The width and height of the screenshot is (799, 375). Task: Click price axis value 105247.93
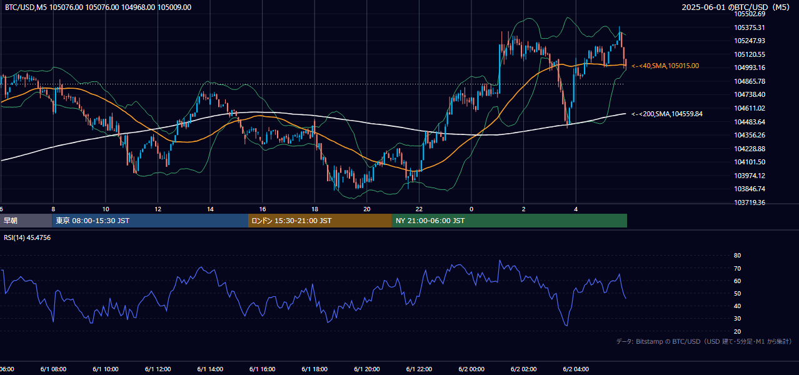(x=750, y=41)
